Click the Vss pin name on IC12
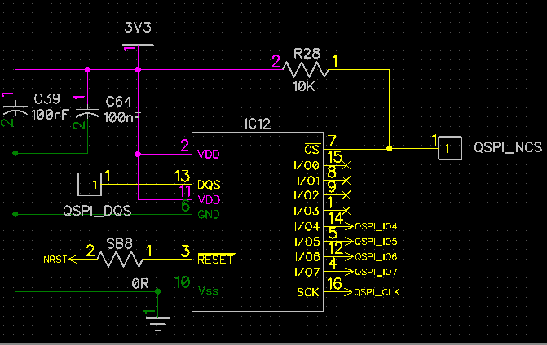547x345 pixels. [208, 290]
